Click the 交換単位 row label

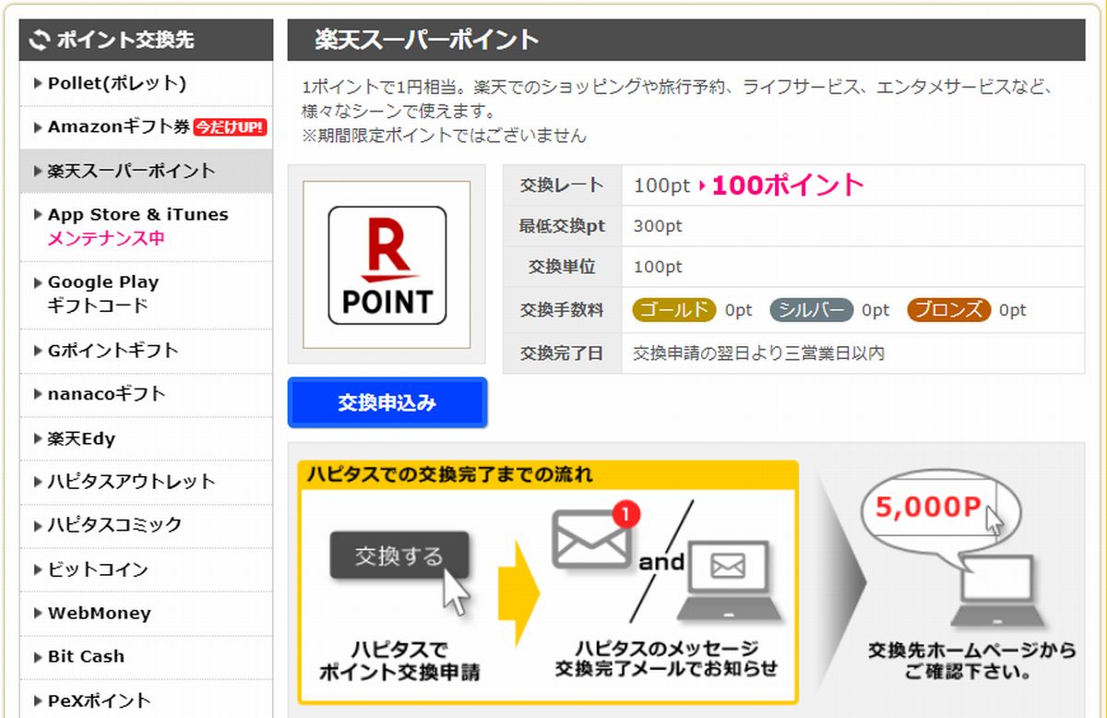(x=562, y=267)
